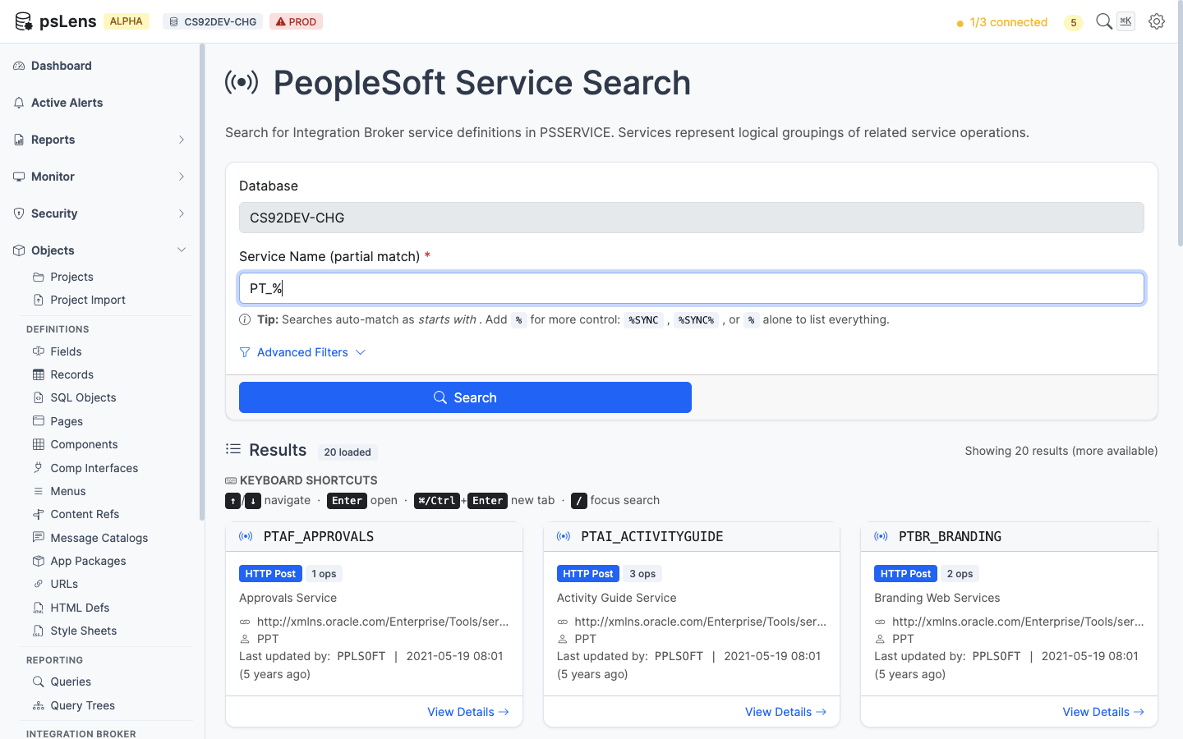The height and width of the screenshot is (739, 1183).
Task: Expand the Security menu chevron
Action: pyautogui.click(x=182, y=213)
